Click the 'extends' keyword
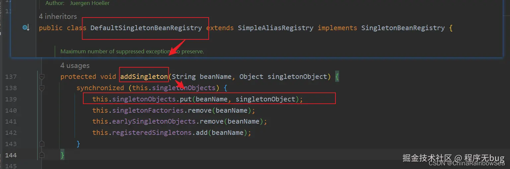The width and height of the screenshot is (510, 169). tap(220, 28)
